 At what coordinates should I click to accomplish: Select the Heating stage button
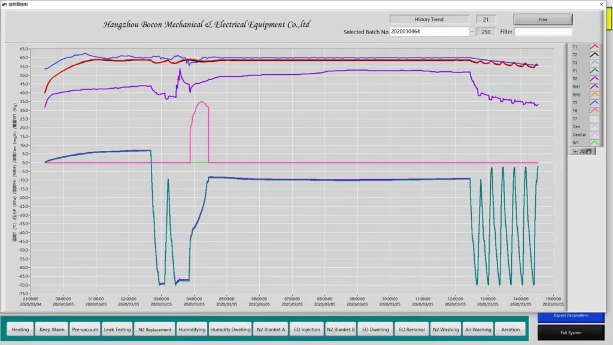coord(20,329)
